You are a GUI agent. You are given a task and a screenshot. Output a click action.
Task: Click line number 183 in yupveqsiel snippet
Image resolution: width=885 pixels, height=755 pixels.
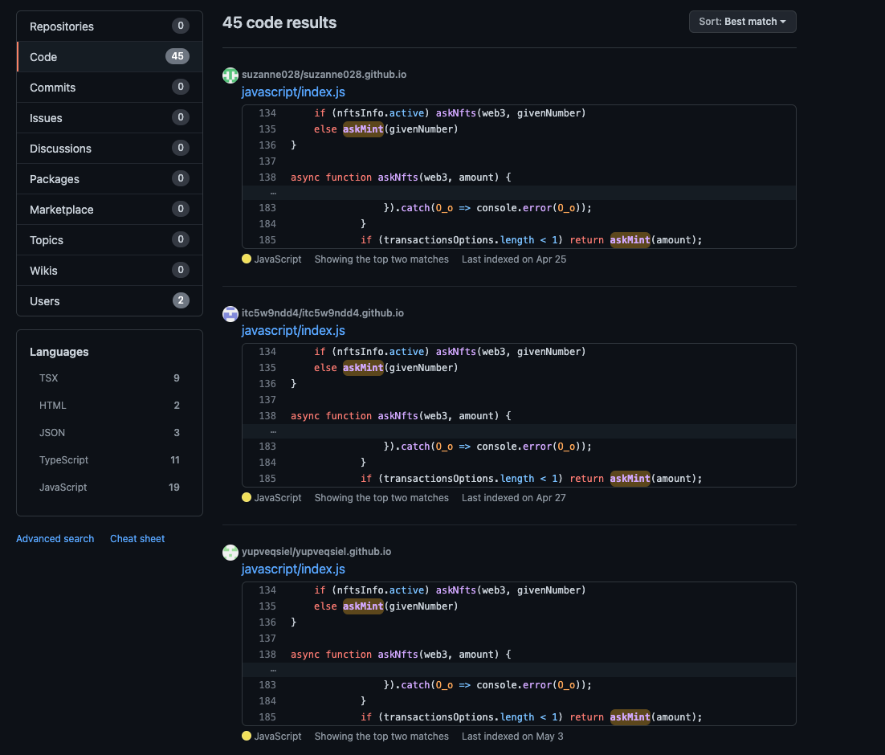[267, 684]
